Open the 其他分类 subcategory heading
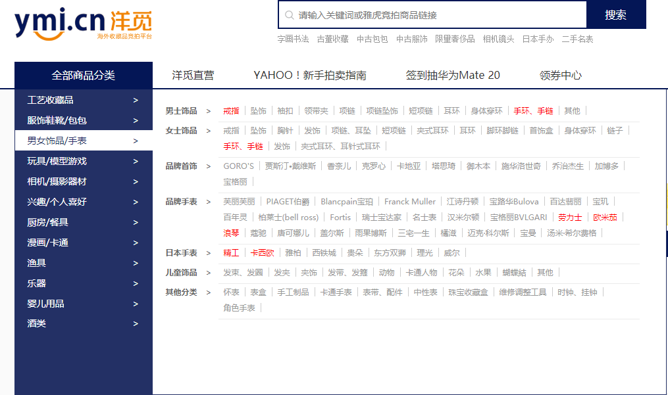668x395 pixels. 181,292
